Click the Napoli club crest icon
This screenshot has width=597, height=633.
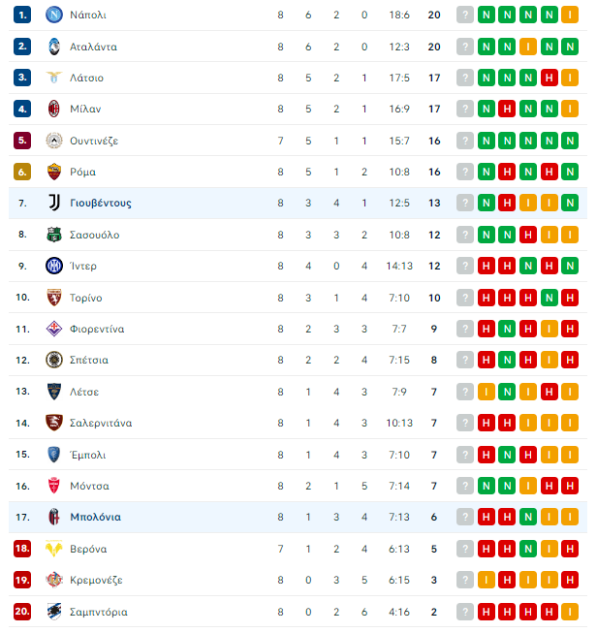point(54,15)
